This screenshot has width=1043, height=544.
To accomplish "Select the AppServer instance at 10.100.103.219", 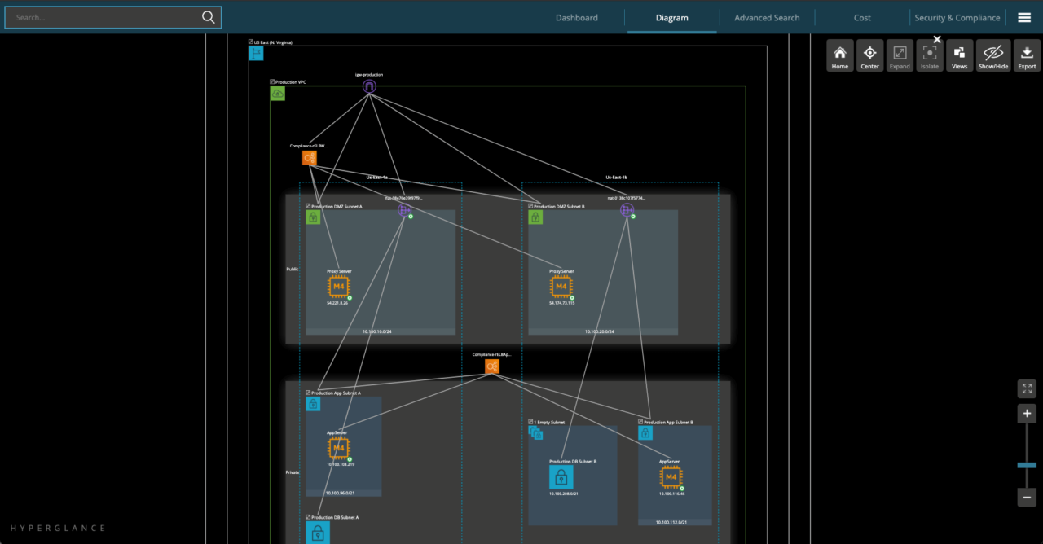I will [338, 447].
